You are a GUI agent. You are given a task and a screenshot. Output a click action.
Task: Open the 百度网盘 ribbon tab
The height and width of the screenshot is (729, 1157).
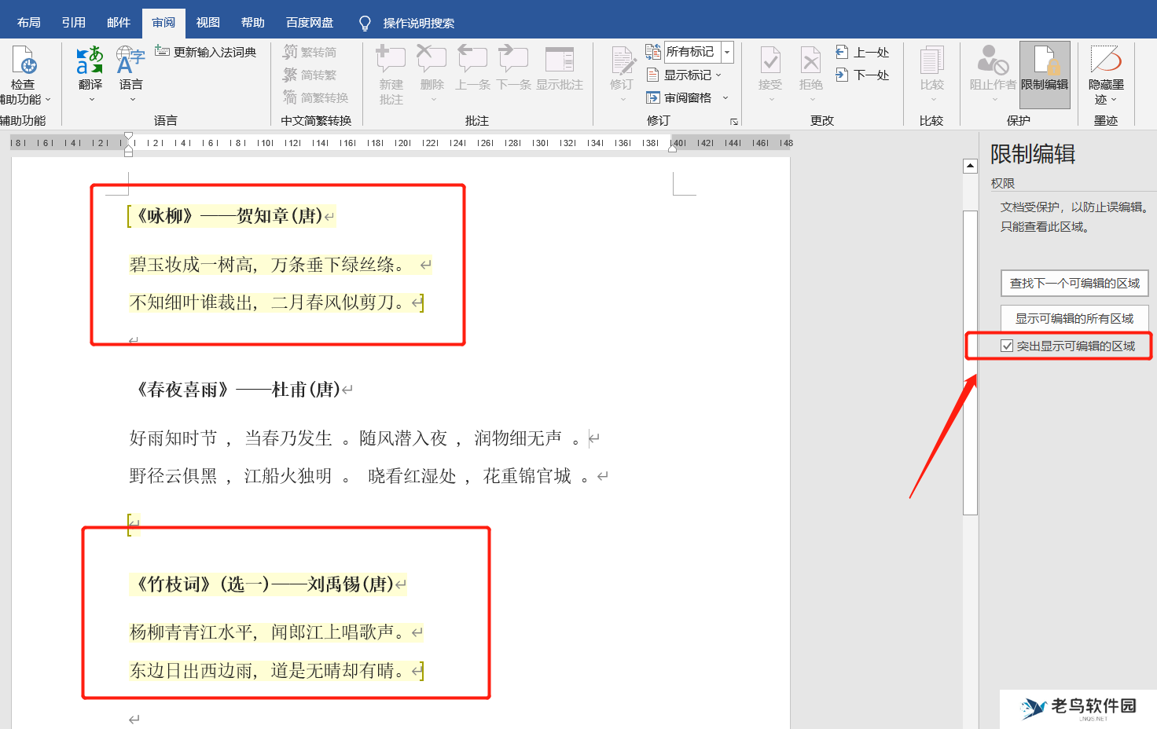(308, 22)
